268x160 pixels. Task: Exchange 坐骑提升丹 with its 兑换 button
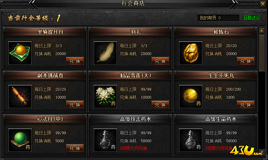coord(75,61)
